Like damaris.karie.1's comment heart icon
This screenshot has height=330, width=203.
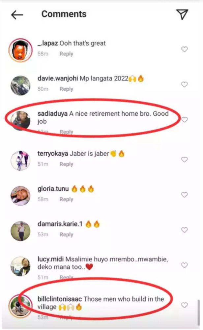184,230
